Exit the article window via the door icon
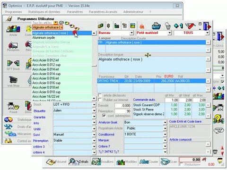 (207, 26)
